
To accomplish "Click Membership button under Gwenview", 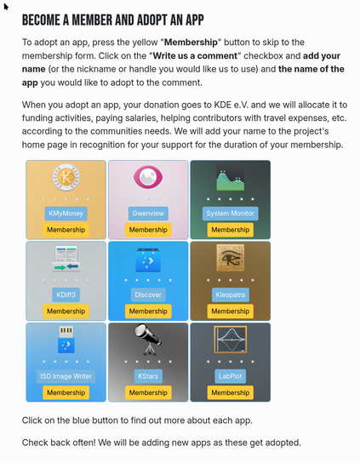I will 148,230.
